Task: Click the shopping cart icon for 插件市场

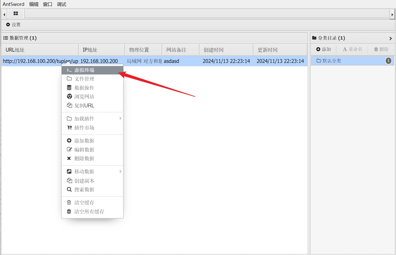Action: pos(69,128)
